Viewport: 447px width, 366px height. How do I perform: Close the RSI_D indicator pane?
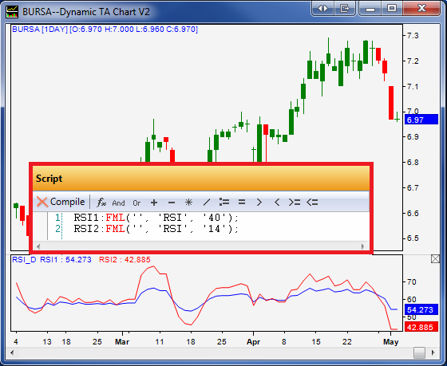pyautogui.click(x=435, y=259)
